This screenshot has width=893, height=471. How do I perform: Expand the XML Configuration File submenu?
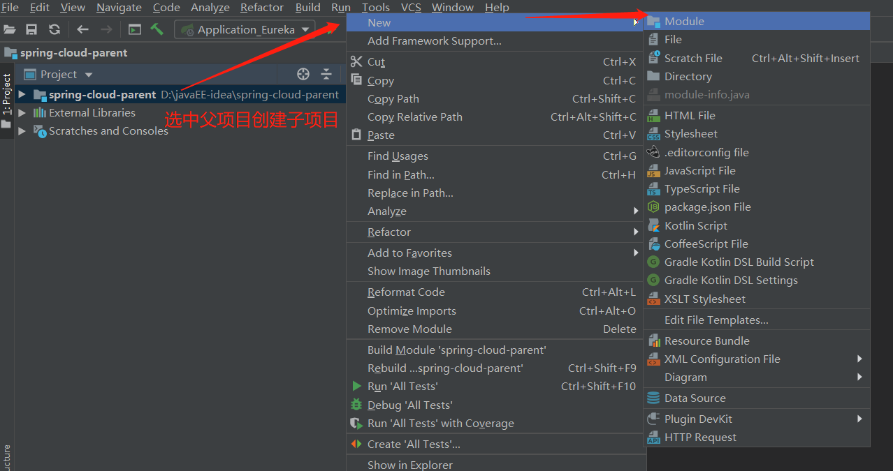click(x=757, y=359)
